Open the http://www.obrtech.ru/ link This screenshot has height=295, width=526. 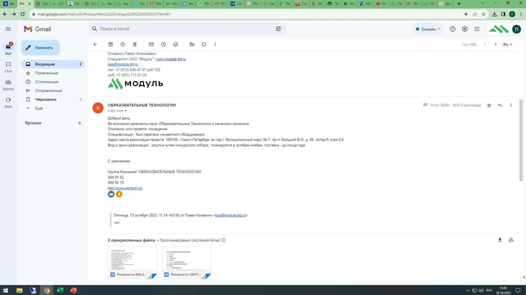pos(125,188)
